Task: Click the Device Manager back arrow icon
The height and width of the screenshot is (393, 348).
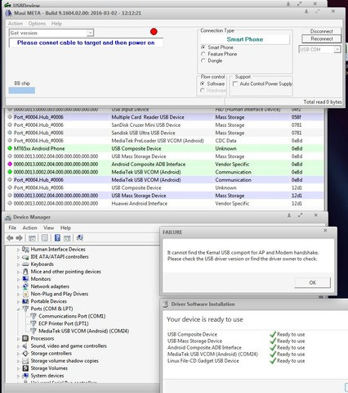Action: pyautogui.click(x=10, y=238)
